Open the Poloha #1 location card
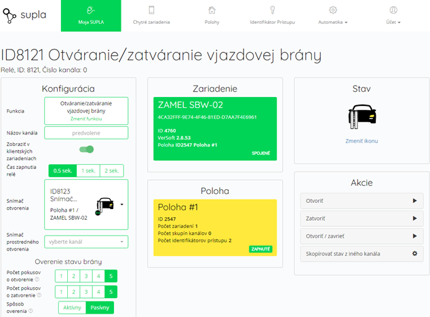Screen dimensions: 430x317 (x=215, y=228)
